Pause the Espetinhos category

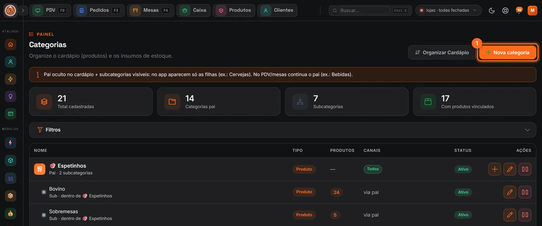[x=525, y=169]
